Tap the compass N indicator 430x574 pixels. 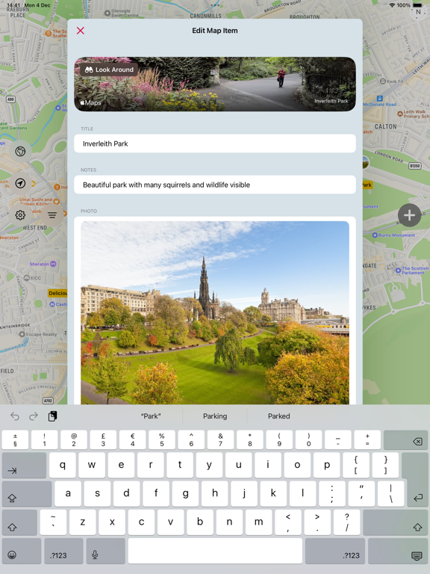tap(418, 13)
